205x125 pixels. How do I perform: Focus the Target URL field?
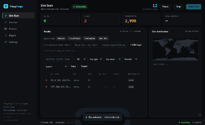[x=86, y=45]
